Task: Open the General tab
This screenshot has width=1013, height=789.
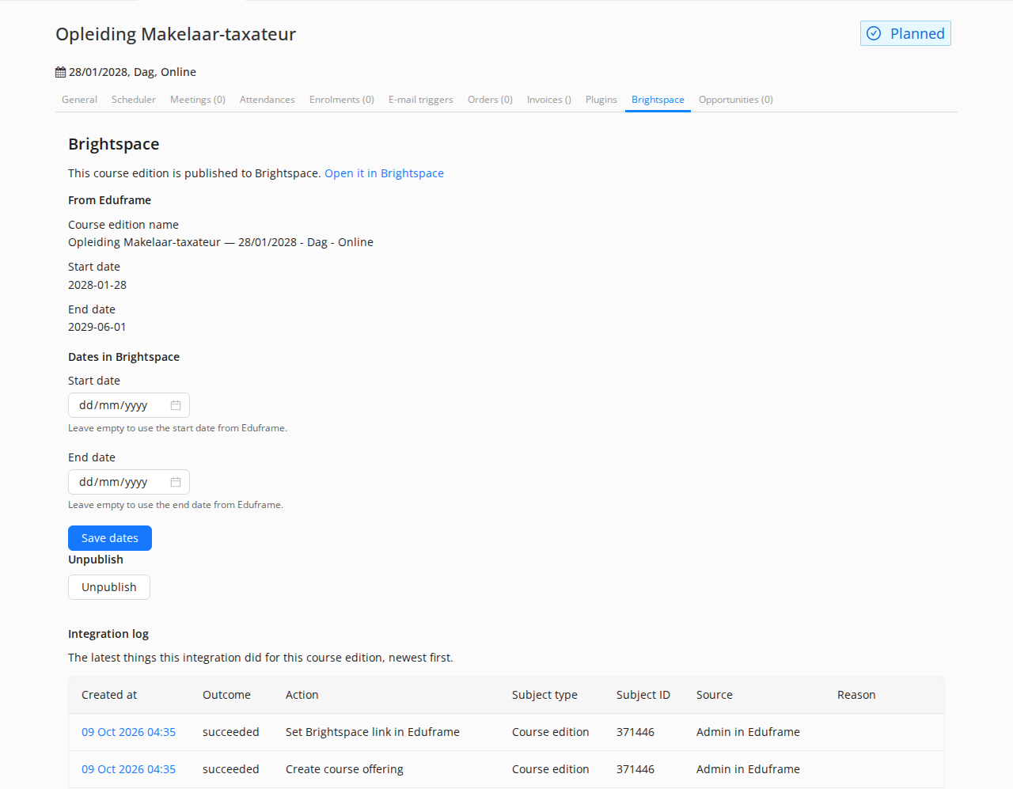Action: point(79,100)
